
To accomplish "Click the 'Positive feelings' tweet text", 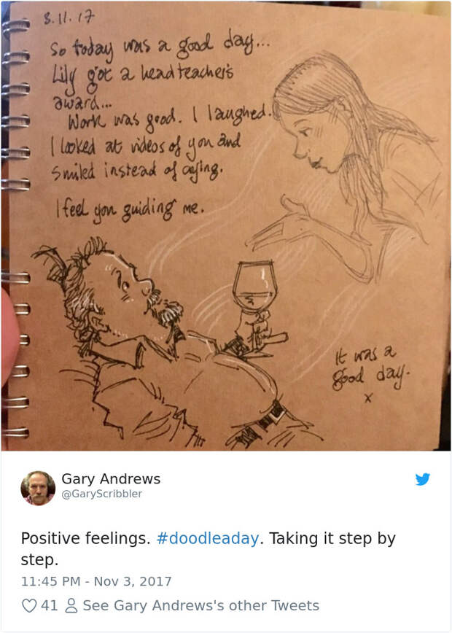I will click(85, 538).
